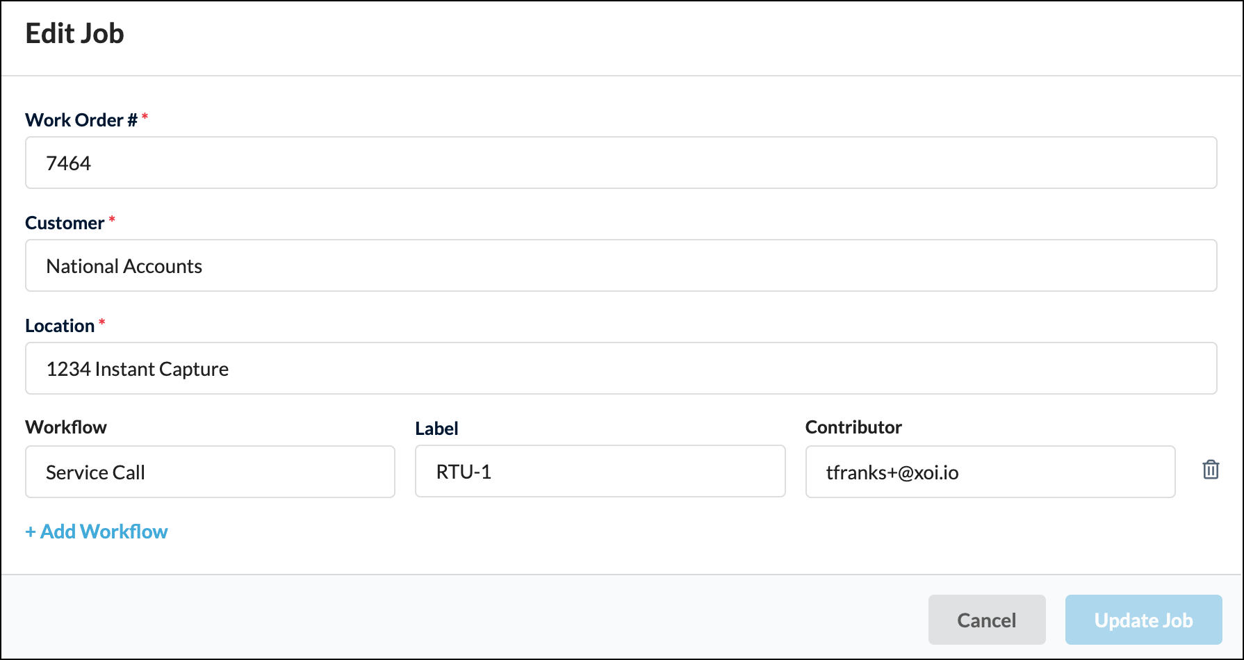Viewport: 1244px width, 660px height.
Task: Delete the Service Call workflow row
Action: (1211, 470)
